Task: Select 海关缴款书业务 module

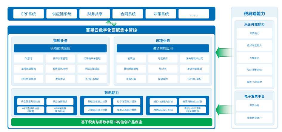Action: point(195,58)
